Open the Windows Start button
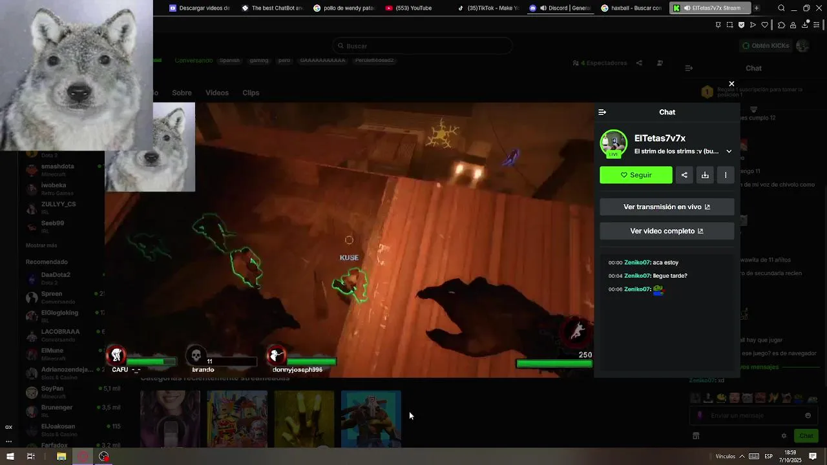 (x=10, y=457)
